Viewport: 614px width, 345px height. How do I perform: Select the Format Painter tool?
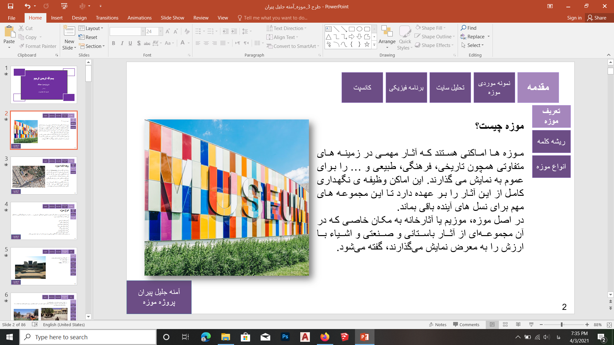[37, 46]
